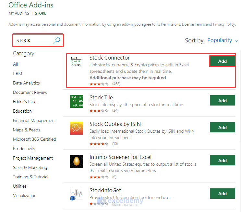Add the Stock Tile add-in
This screenshot has width=241, height=212.
[222, 101]
